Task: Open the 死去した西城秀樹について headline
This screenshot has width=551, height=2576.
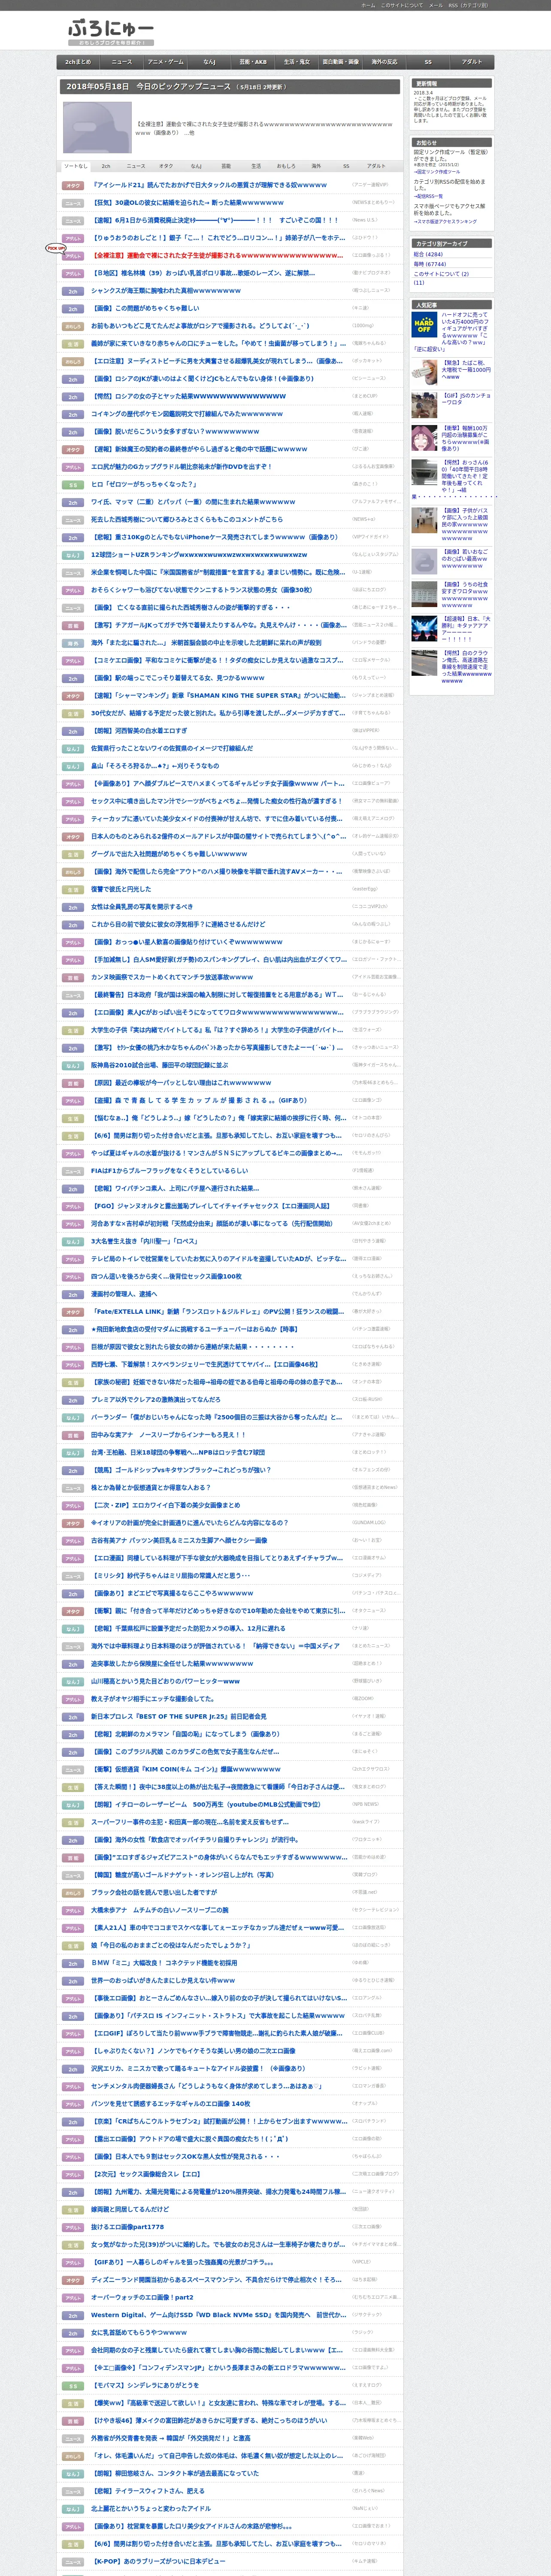Action: [x=187, y=520]
